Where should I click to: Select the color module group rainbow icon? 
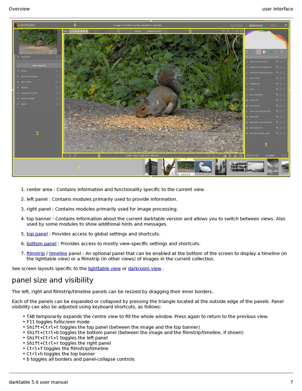tap(270, 52)
